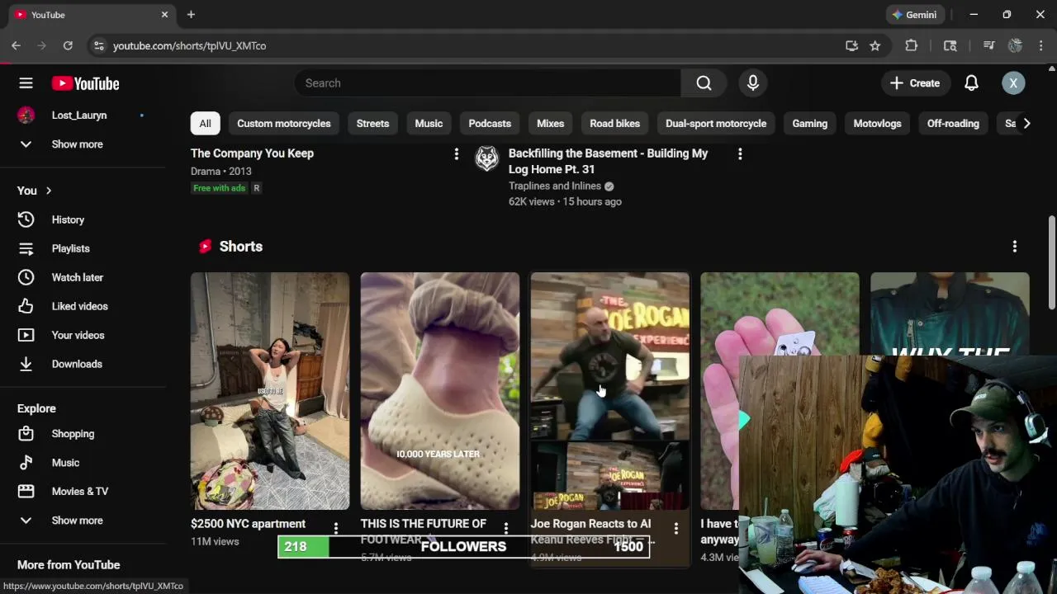
Task: Filter by Podcasts chip
Action: [490, 124]
